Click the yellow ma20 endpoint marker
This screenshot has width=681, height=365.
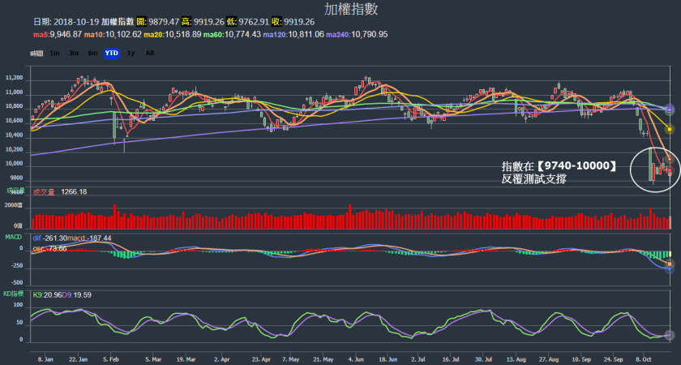click(x=670, y=129)
